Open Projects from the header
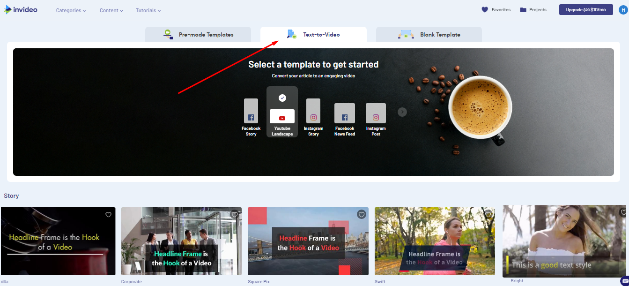This screenshot has width=629, height=286. 533,10
